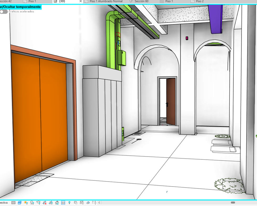Toggle the Reveal Hidden Elements lightbulb
257x206 pixels.
coord(69,203)
